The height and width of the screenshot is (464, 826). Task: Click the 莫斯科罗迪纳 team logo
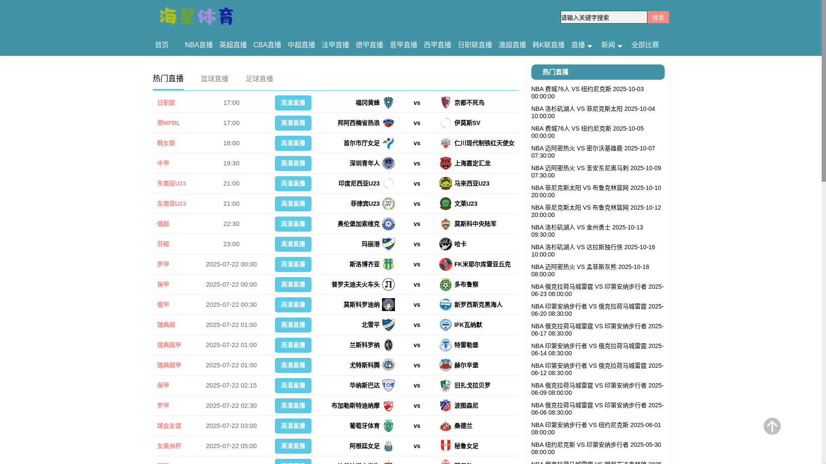[388, 305]
